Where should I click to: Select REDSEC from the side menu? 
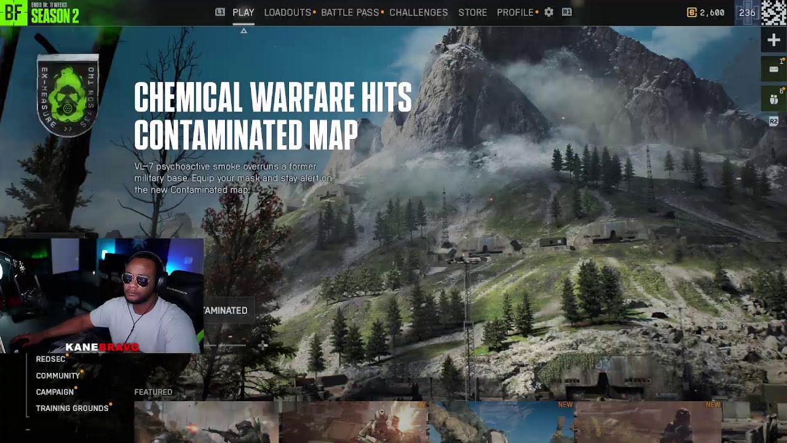(x=50, y=359)
